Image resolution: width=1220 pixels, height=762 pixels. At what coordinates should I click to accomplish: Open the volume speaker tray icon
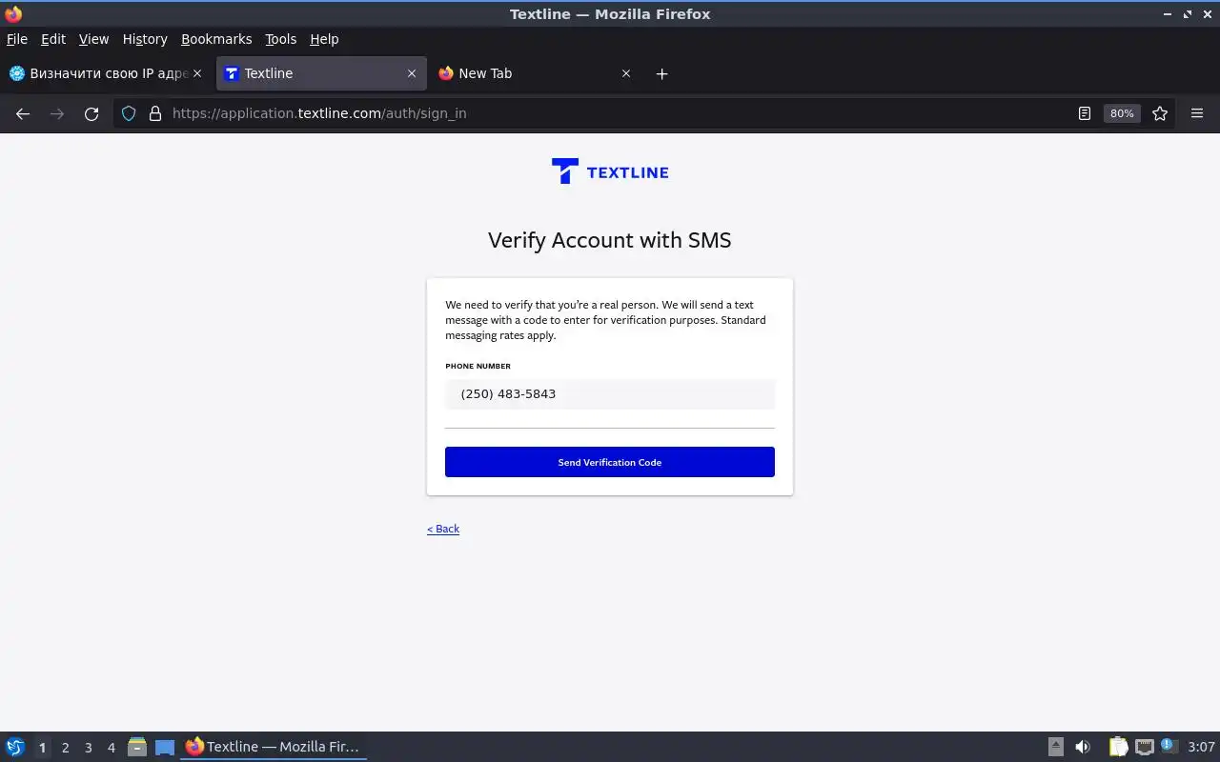coord(1083,747)
